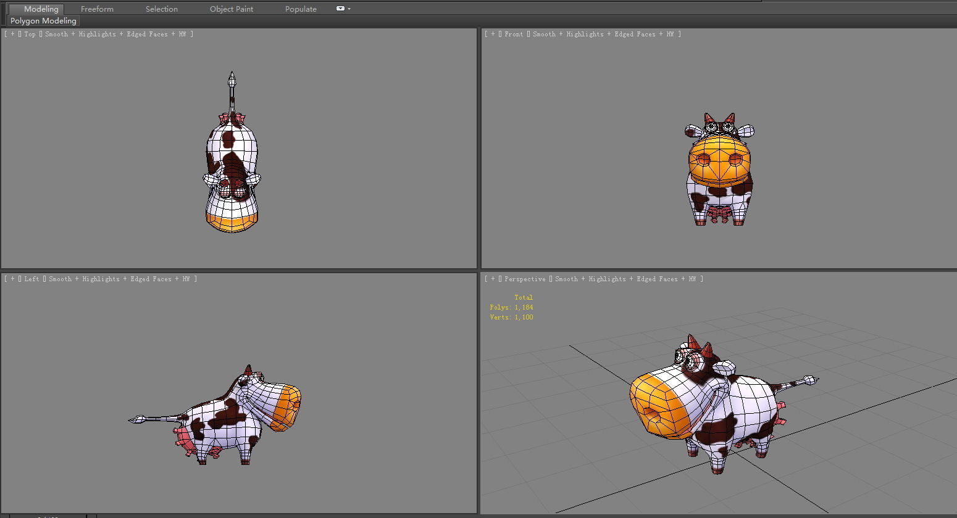Switch to the Modeling ribbon tab

click(36, 9)
